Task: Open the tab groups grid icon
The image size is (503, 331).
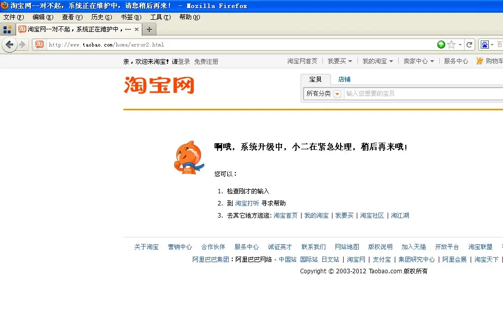Action: [7, 29]
